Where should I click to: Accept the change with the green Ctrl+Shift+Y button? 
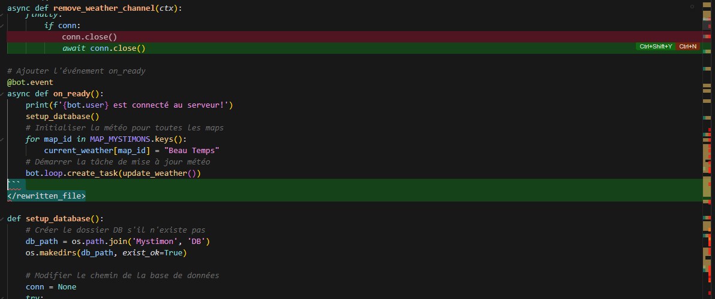655,47
